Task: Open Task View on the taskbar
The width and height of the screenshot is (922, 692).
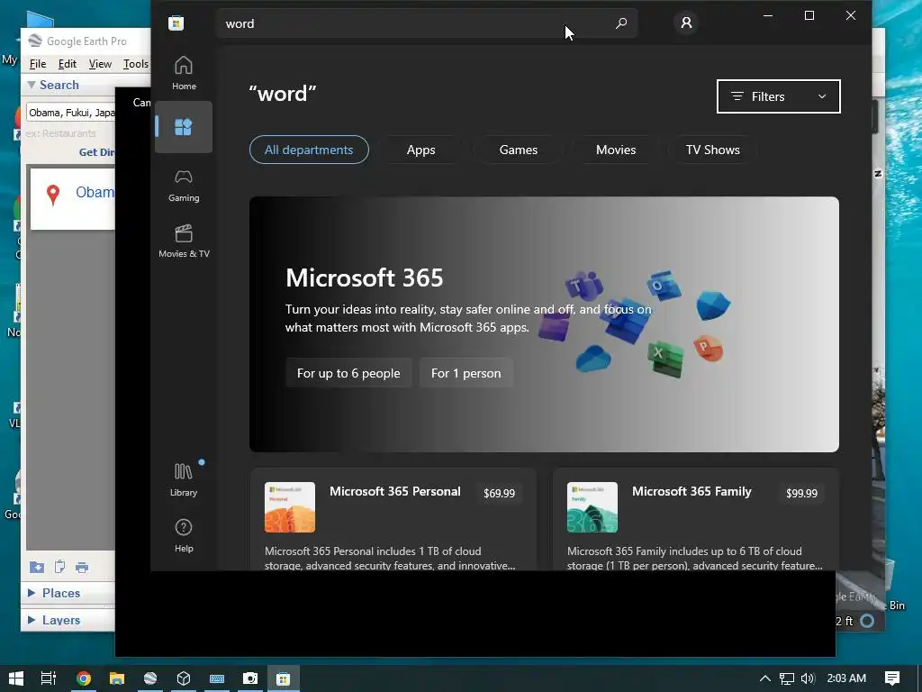Action: [x=49, y=678]
